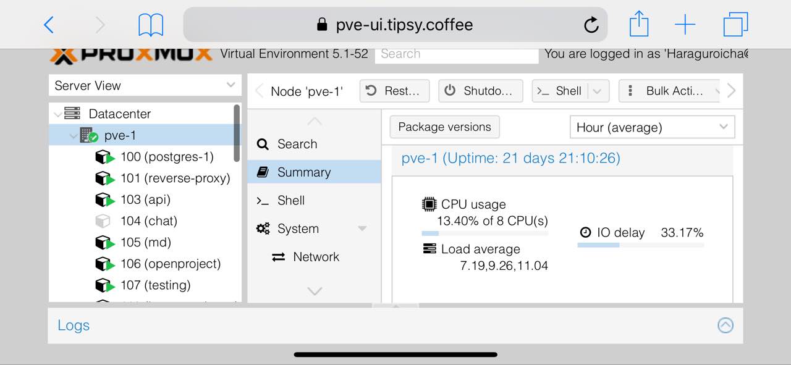Expand the Logs panel circle arrow
The height and width of the screenshot is (365, 791).
coord(725,325)
